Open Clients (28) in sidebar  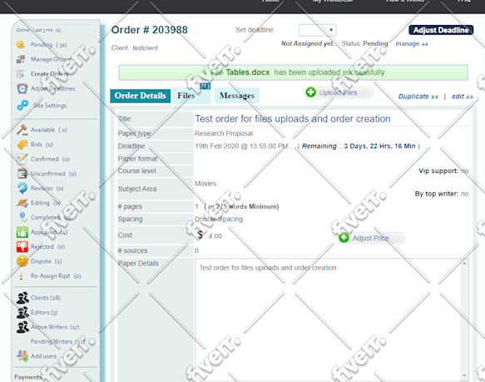pos(46,298)
